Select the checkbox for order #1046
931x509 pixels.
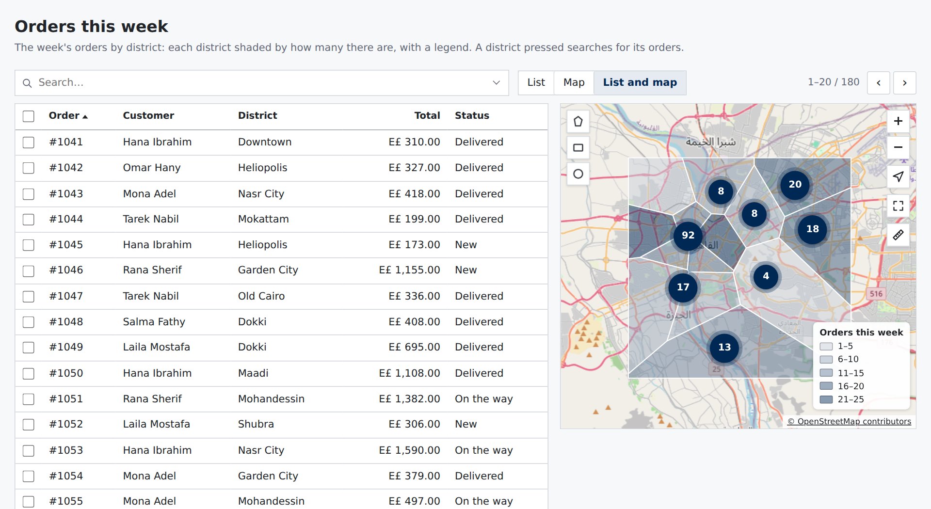[x=29, y=270]
